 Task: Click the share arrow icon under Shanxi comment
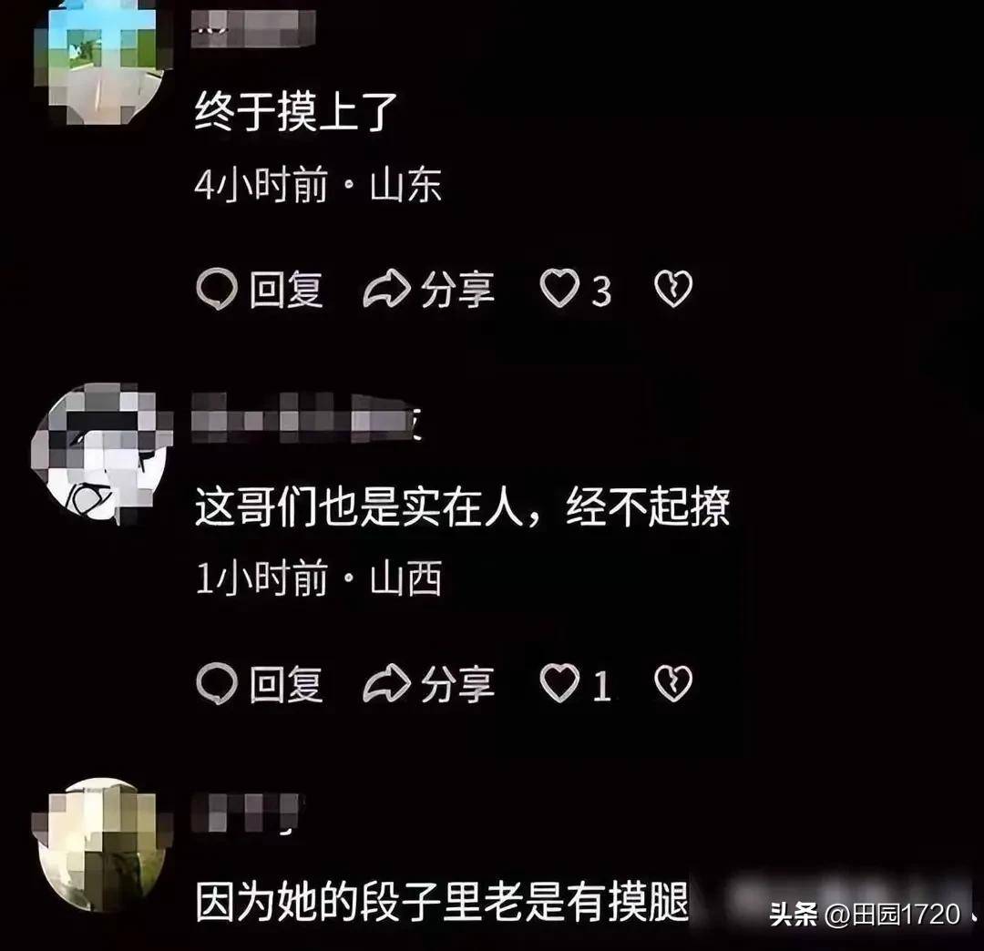pos(387,683)
